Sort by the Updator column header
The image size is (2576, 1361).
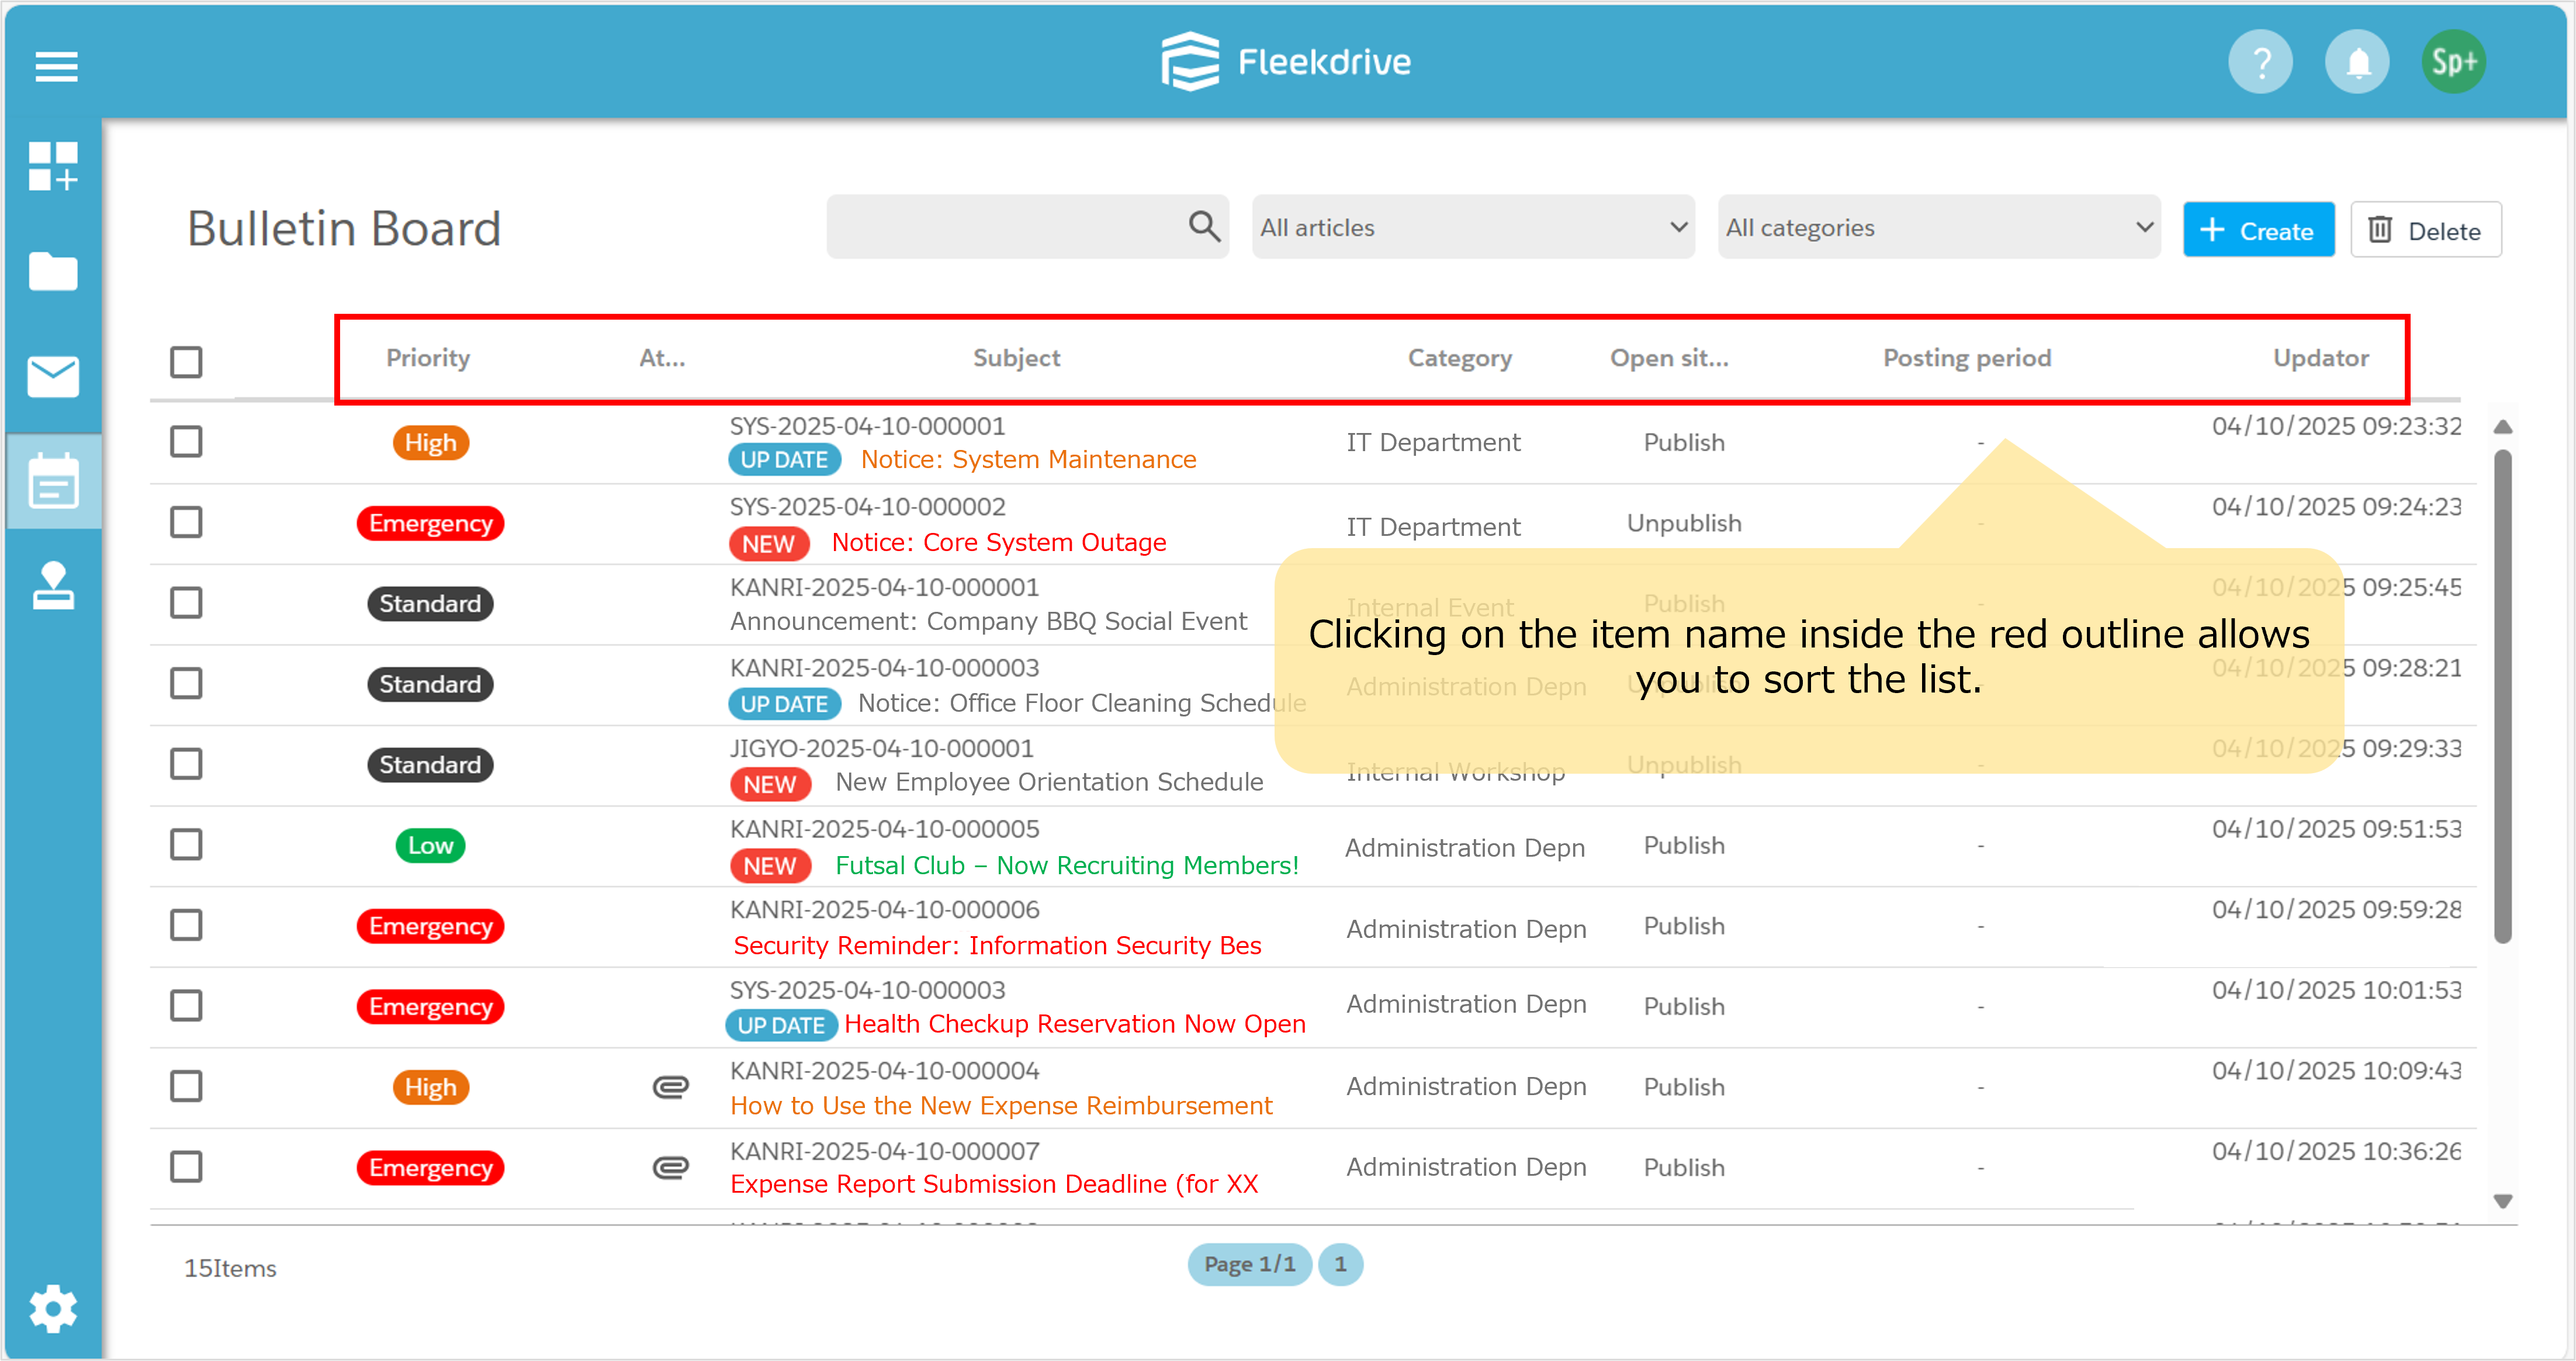coord(2320,358)
